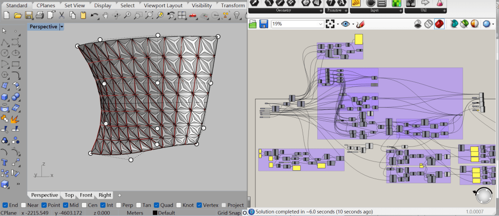
Task: Expand the Input panel plus button
Action: click(x=401, y=11)
